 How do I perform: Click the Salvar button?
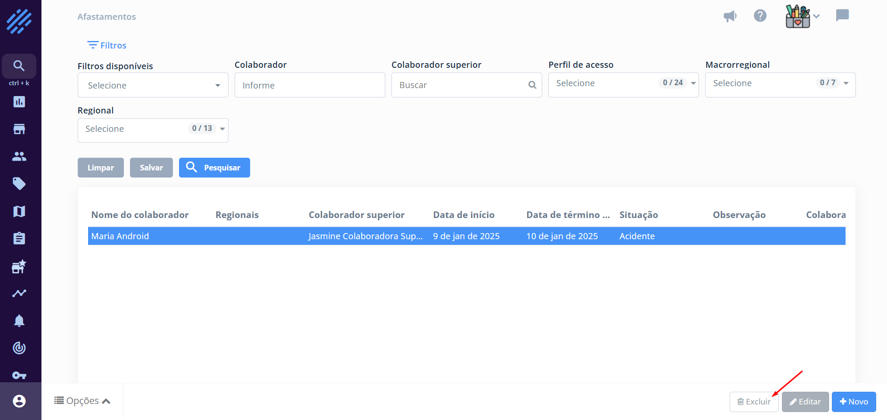(x=151, y=168)
